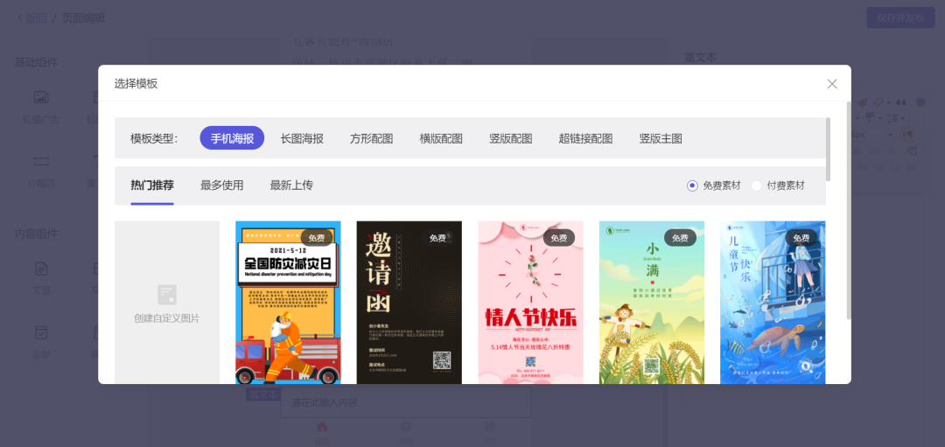Click the 选择模板 dialog title
Viewport: 945px width, 447px height.
coord(136,84)
